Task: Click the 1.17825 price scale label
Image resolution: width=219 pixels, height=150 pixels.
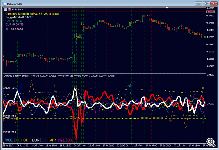Action: tap(211, 8)
